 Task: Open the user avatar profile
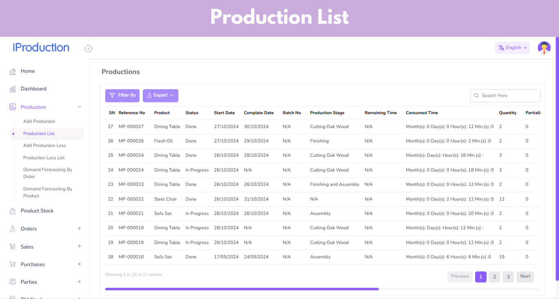[x=544, y=48]
